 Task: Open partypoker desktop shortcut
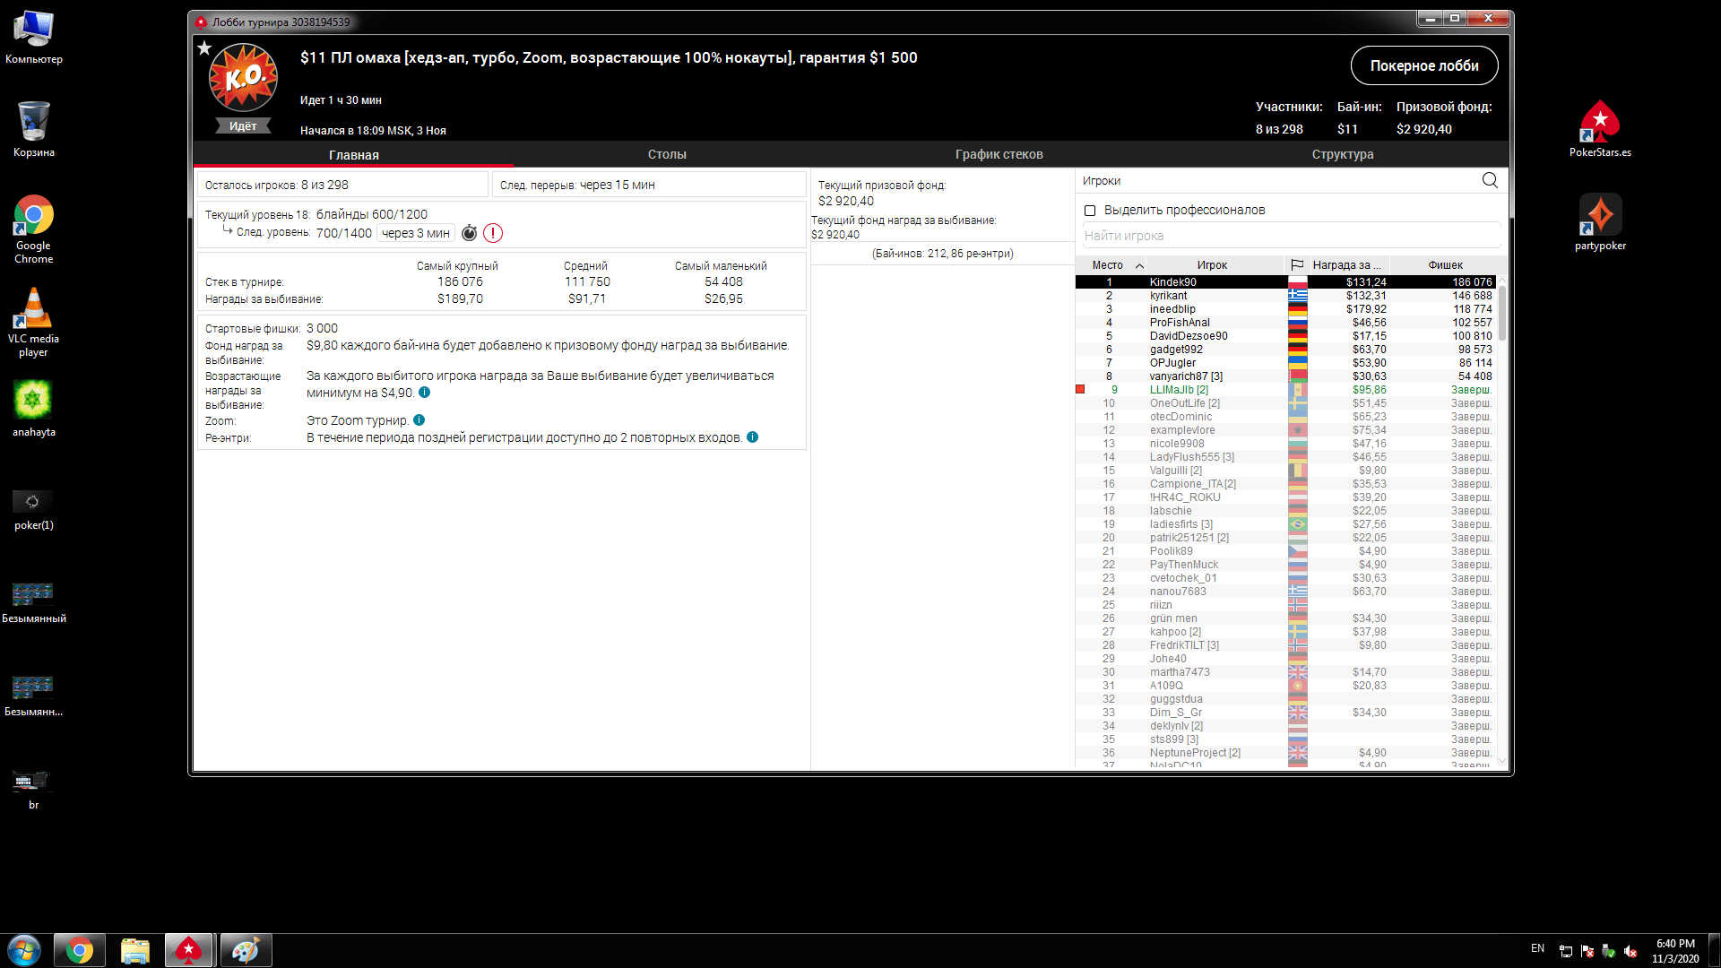1600,222
